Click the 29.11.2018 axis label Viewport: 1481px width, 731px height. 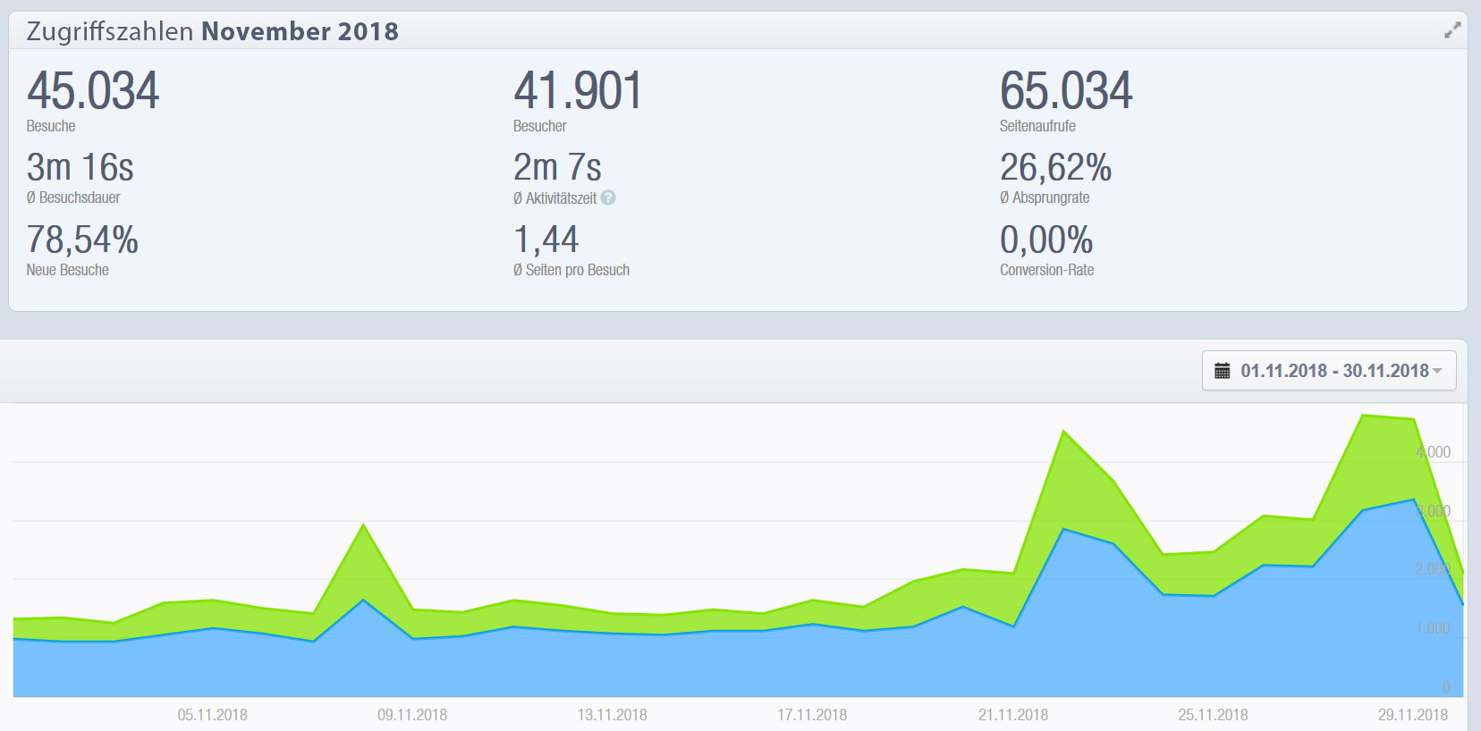(x=1412, y=715)
